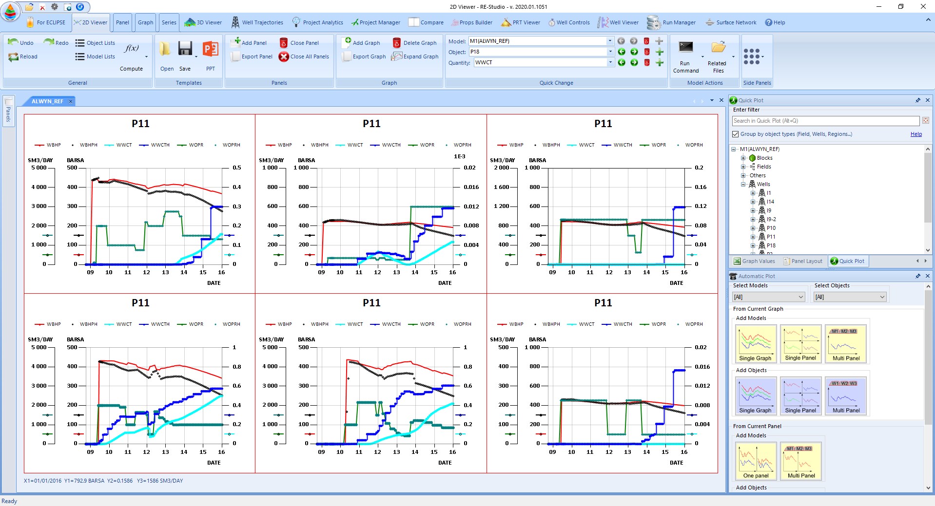Open the Quantity dropdown WWCT

click(x=610, y=62)
